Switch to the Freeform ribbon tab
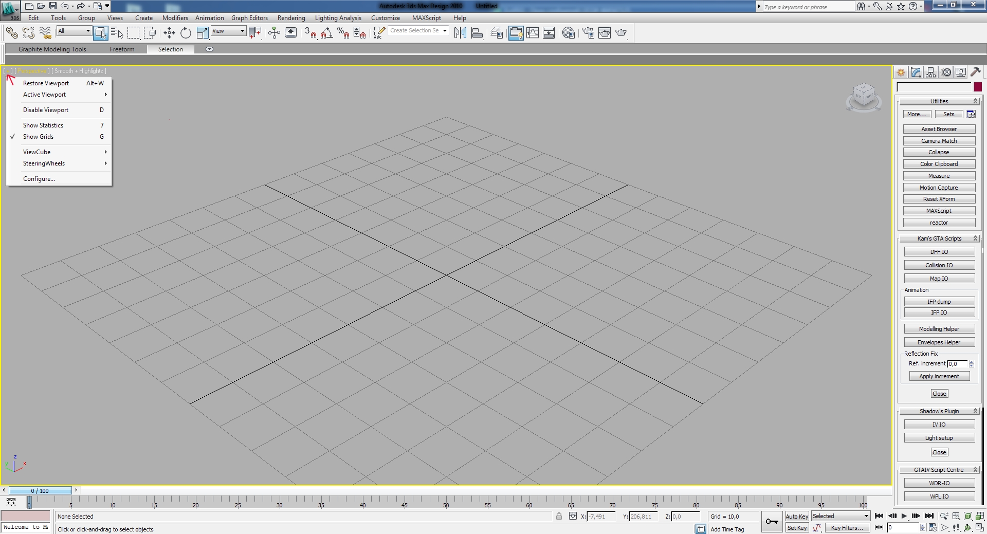The width and height of the screenshot is (987, 534). [x=122, y=49]
